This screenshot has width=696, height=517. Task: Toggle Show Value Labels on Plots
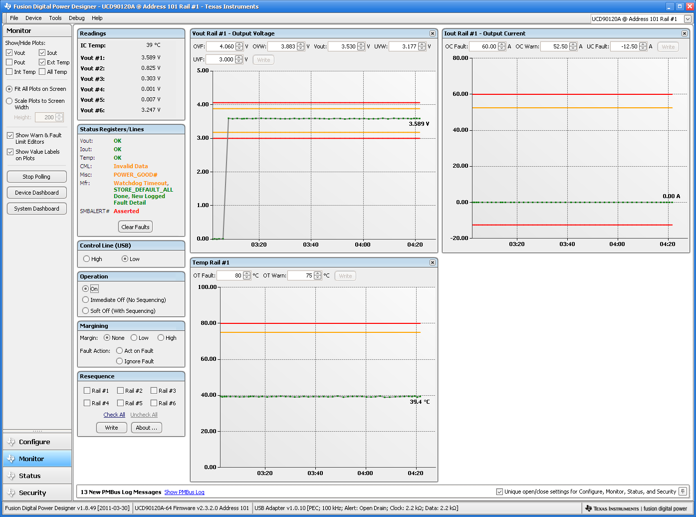coord(10,152)
